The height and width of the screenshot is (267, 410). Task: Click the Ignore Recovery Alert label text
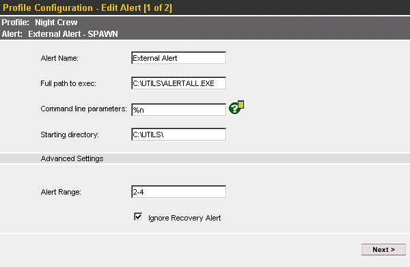pos(184,218)
